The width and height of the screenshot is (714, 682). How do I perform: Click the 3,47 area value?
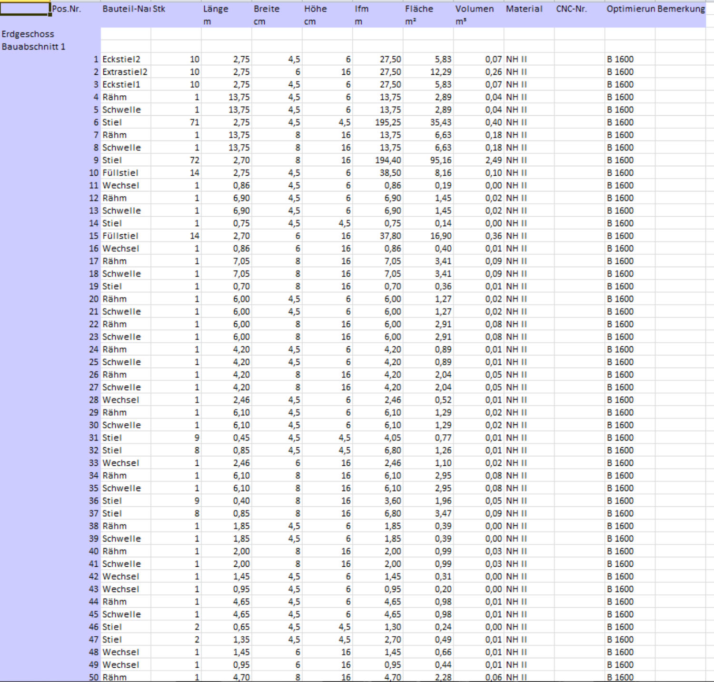coord(428,513)
